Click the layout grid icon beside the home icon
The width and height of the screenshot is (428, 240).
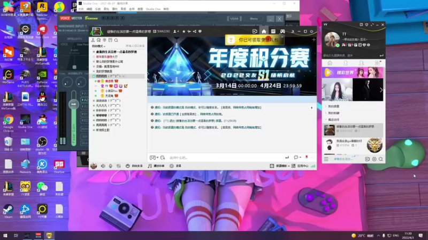tap(273, 31)
